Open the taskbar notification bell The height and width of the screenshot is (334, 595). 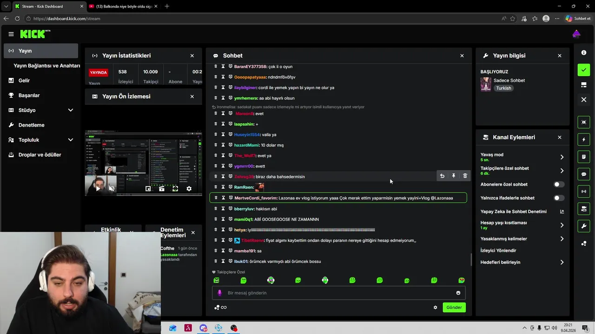(x=585, y=328)
